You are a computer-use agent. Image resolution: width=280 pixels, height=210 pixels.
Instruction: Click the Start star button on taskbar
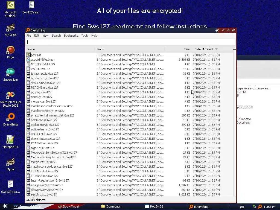(x=4, y=206)
